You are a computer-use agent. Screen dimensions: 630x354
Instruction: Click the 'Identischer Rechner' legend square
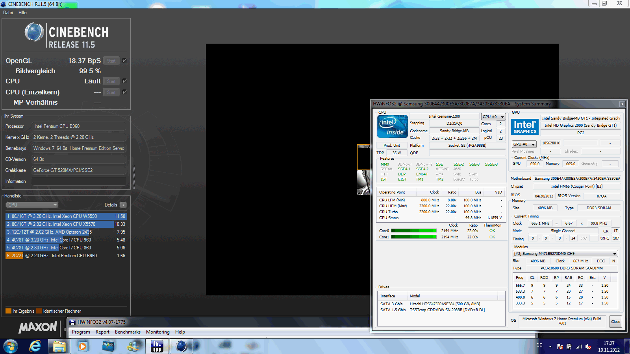point(39,311)
